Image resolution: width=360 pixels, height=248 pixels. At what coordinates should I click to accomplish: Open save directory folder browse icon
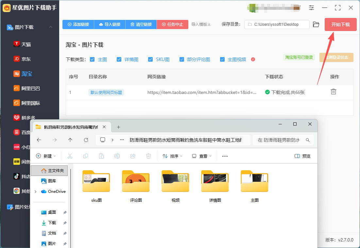pos(316,24)
